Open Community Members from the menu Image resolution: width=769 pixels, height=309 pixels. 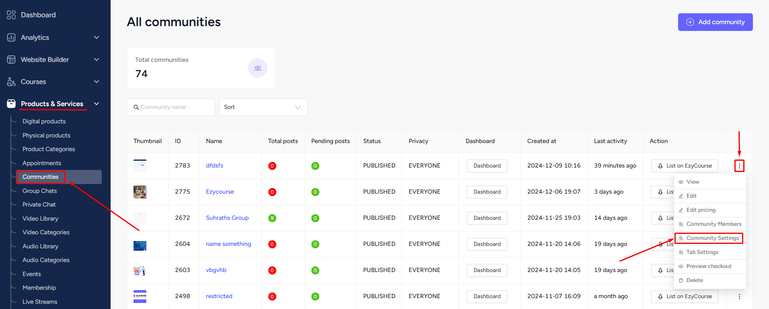[x=710, y=224]
